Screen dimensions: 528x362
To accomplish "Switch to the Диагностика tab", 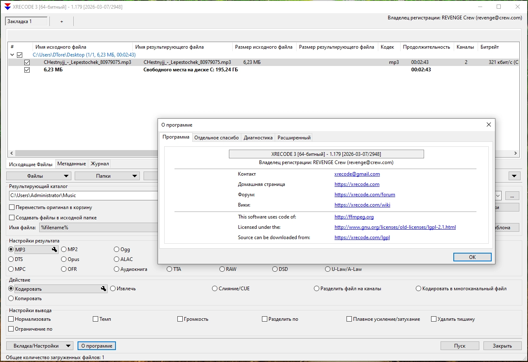I will [258, 138].
